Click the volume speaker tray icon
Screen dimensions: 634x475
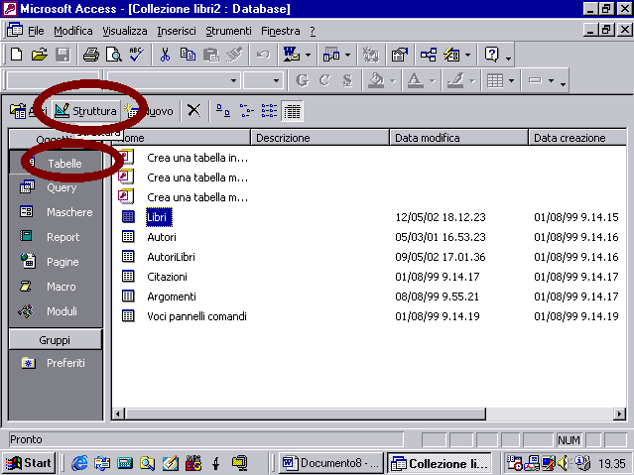(x=563, y=463)
